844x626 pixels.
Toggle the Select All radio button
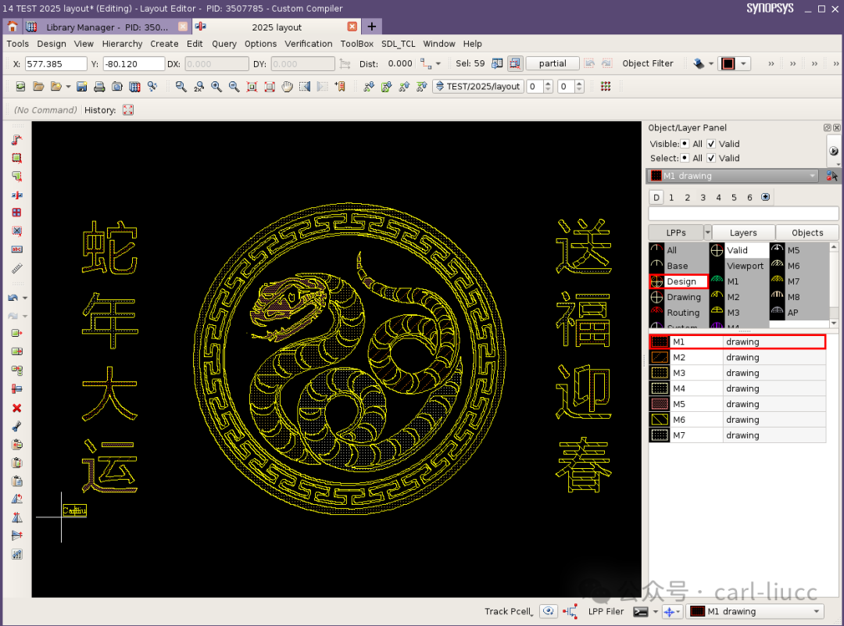click(x=685, y=158)
